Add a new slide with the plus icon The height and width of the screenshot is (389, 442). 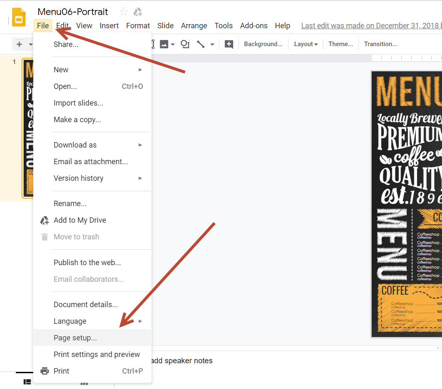(x=20, y=44)
